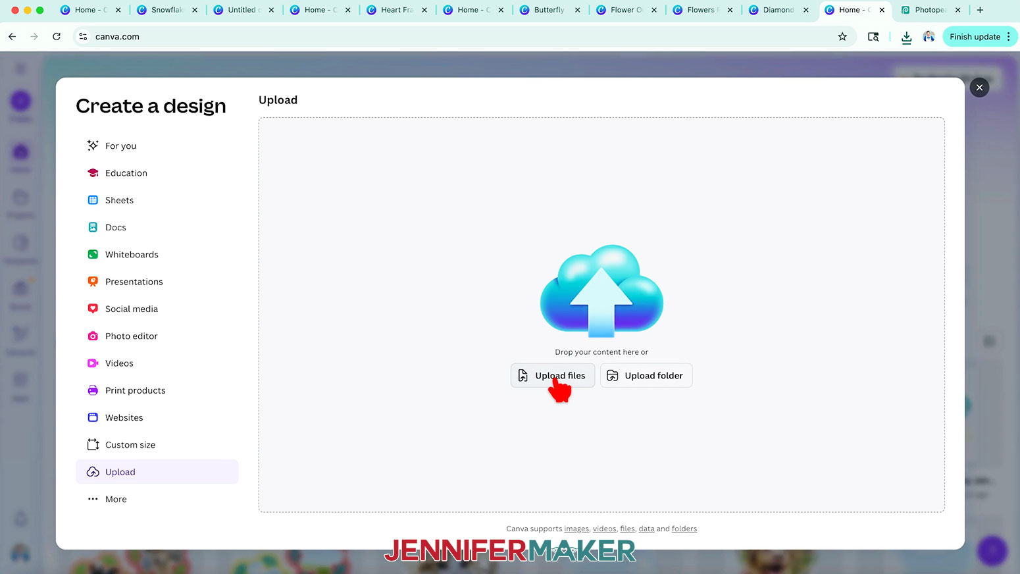Switch to the Diamond tab

778,10
